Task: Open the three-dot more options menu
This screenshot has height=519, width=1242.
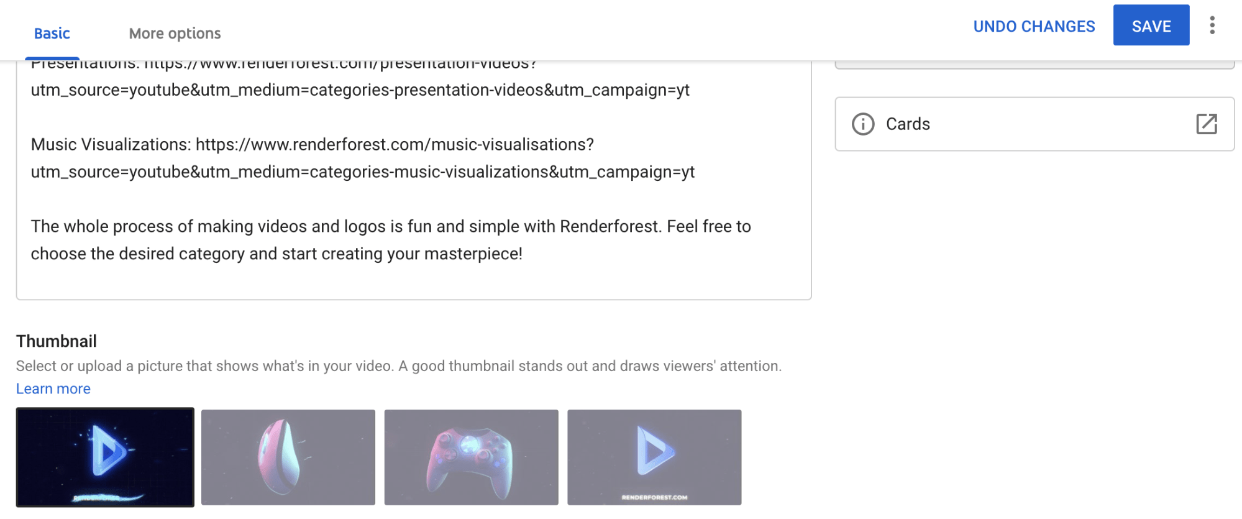Action: coord(1212,25)
